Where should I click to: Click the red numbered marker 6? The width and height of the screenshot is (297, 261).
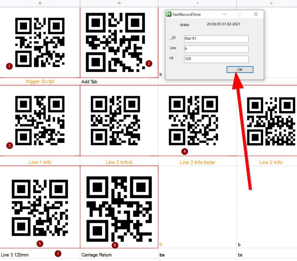[115, 245]
